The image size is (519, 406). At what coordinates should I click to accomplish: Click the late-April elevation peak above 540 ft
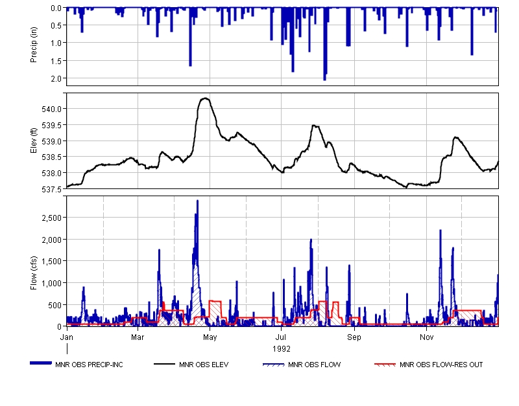coord(205,98)
